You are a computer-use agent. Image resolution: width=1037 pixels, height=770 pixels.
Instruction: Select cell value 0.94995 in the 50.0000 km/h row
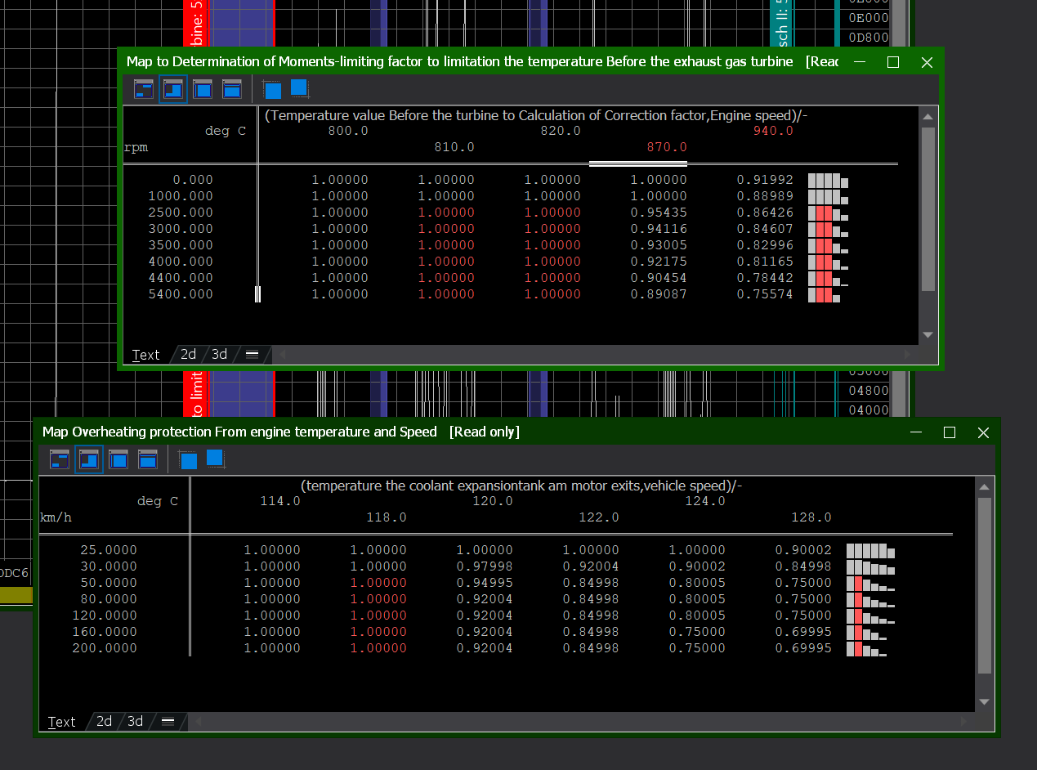click(485, 583)
